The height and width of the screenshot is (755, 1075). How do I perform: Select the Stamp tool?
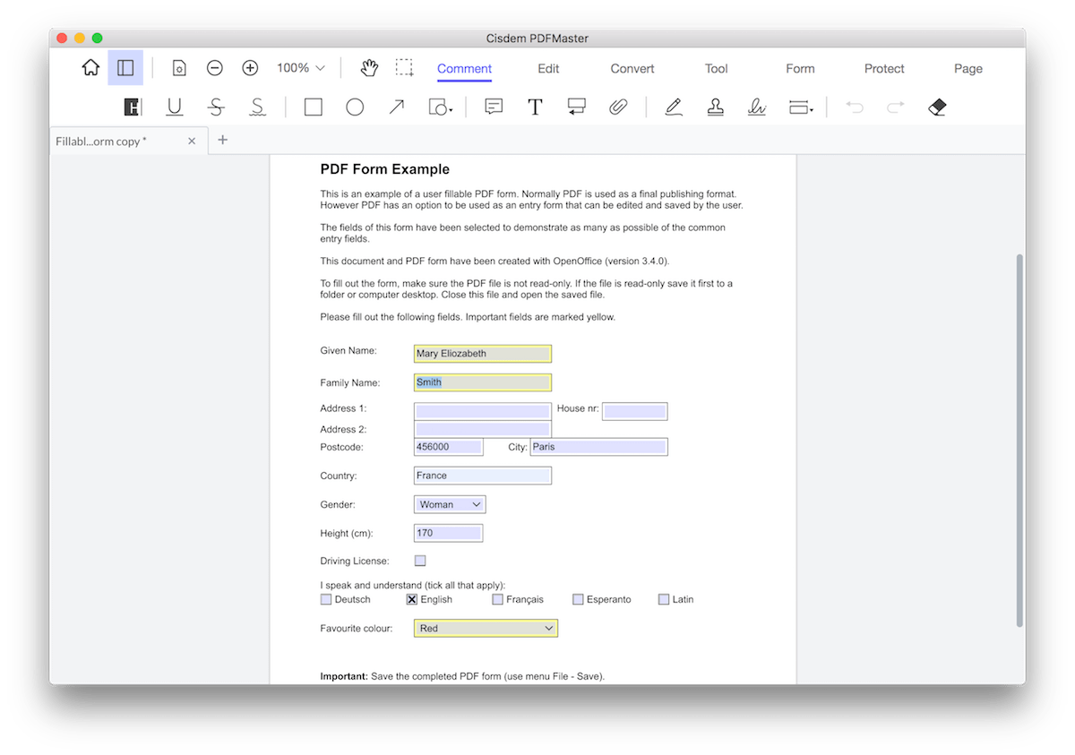point(715,107)
